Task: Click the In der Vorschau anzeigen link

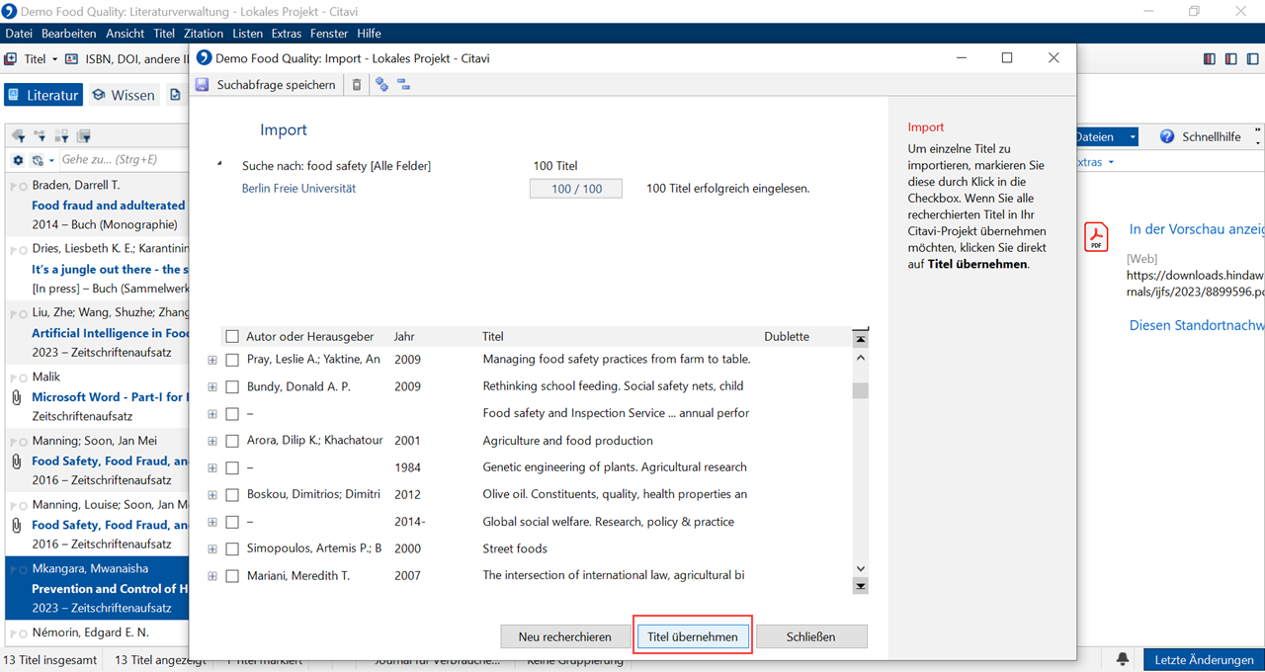Action: tap(1197, 229)
